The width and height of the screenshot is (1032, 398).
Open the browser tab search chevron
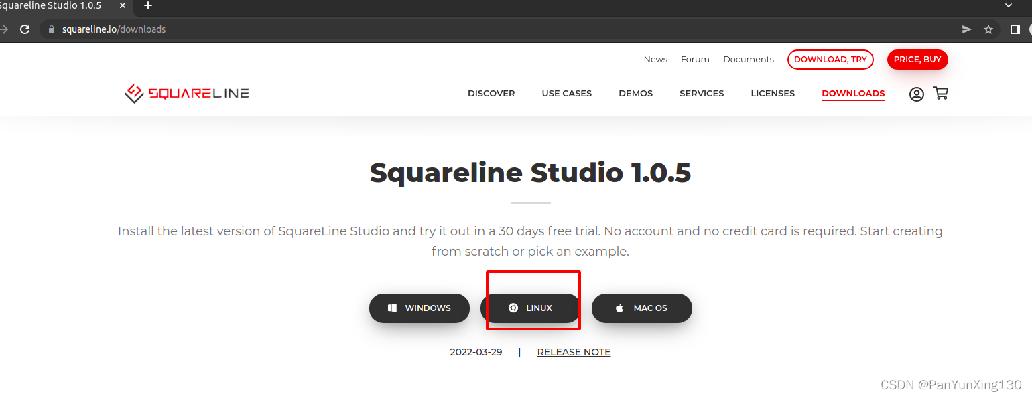[1008, 5]
